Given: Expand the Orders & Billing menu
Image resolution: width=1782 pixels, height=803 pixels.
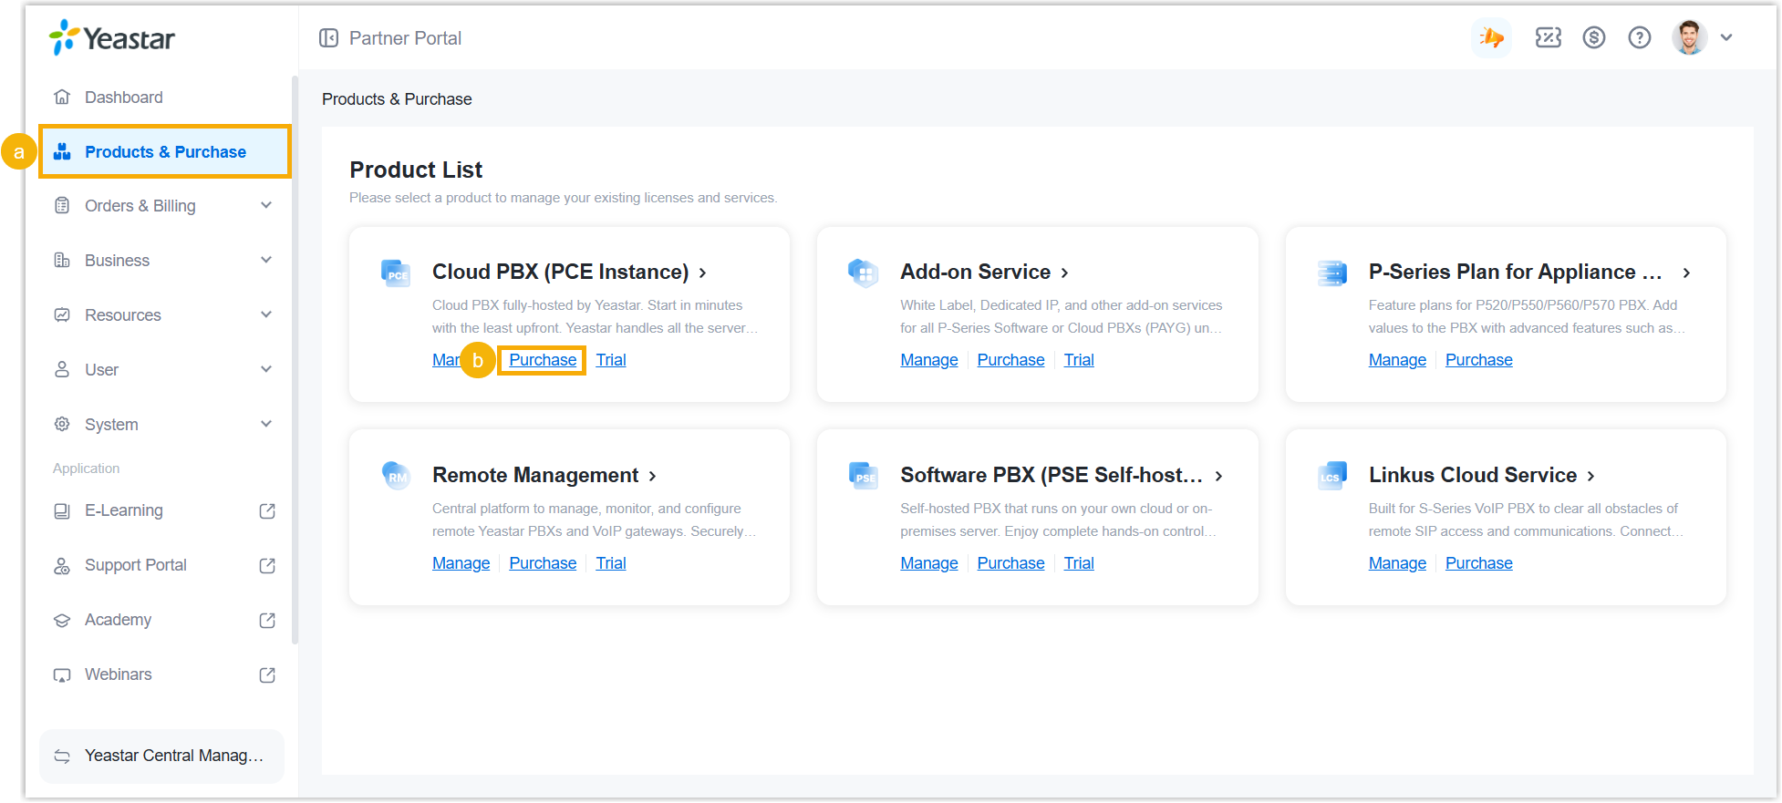Looking at the screenshot, I should (x=164, y=206).
